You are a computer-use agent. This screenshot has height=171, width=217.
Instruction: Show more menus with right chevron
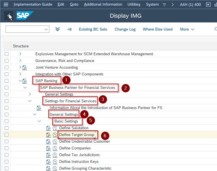coord(172,4)
